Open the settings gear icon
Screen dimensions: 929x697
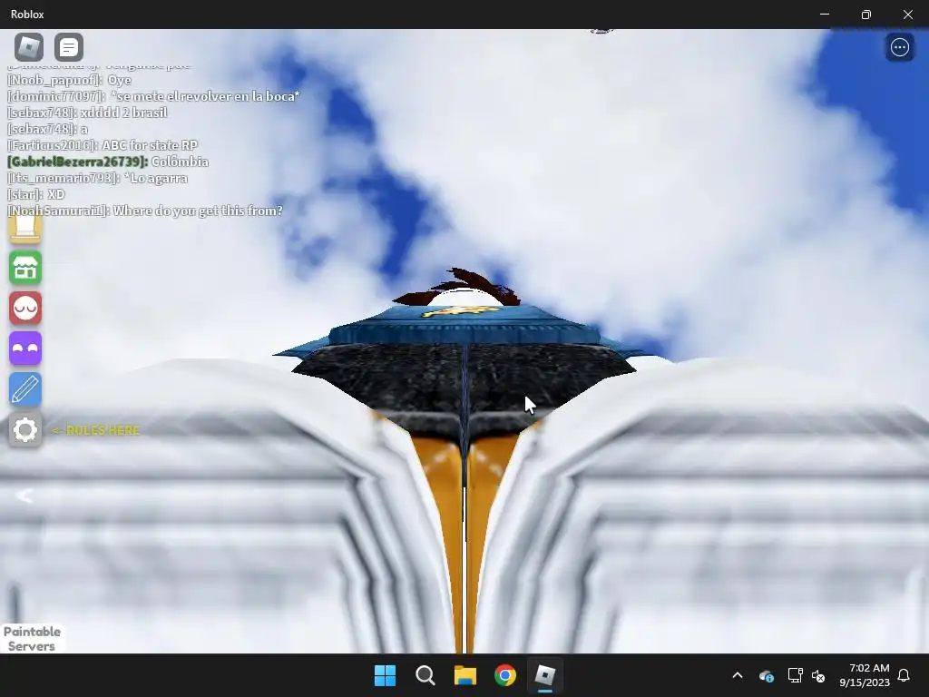[24, 429]
